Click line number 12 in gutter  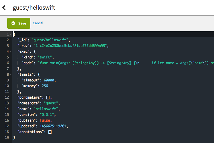tap(7, 97)
